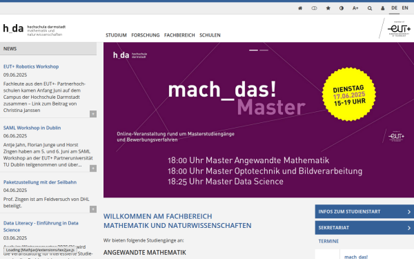Click the linked-circles icon in top bar
This screenshot has width=414, height=259.
(314, 8)
